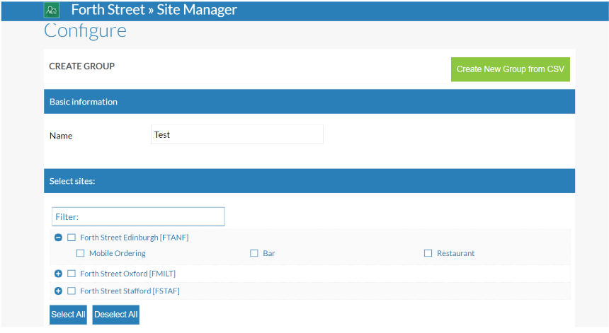Click into the Name text field
The width and height of the screenshot is (609, 333).
click(237, 134)
